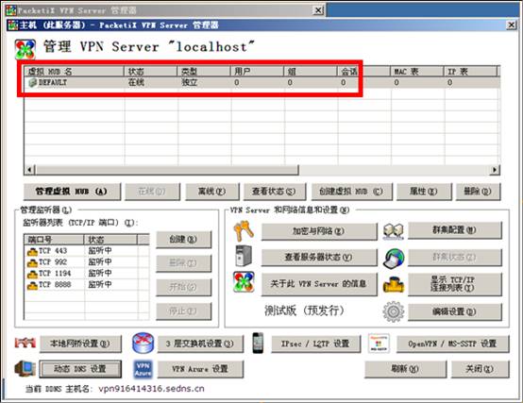Image resolution: width=523 pixels, height=403 pixels.
Task: Click the server tower icon beside 查看服务器状态
Action: pos(244,256)
